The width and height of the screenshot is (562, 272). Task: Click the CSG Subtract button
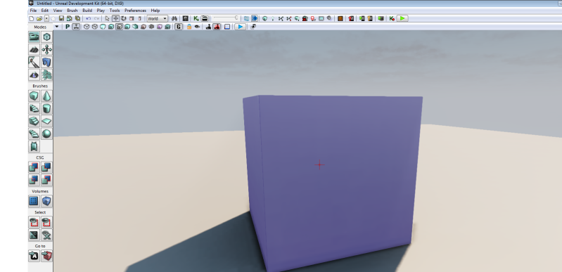click(x=46, y=167)
